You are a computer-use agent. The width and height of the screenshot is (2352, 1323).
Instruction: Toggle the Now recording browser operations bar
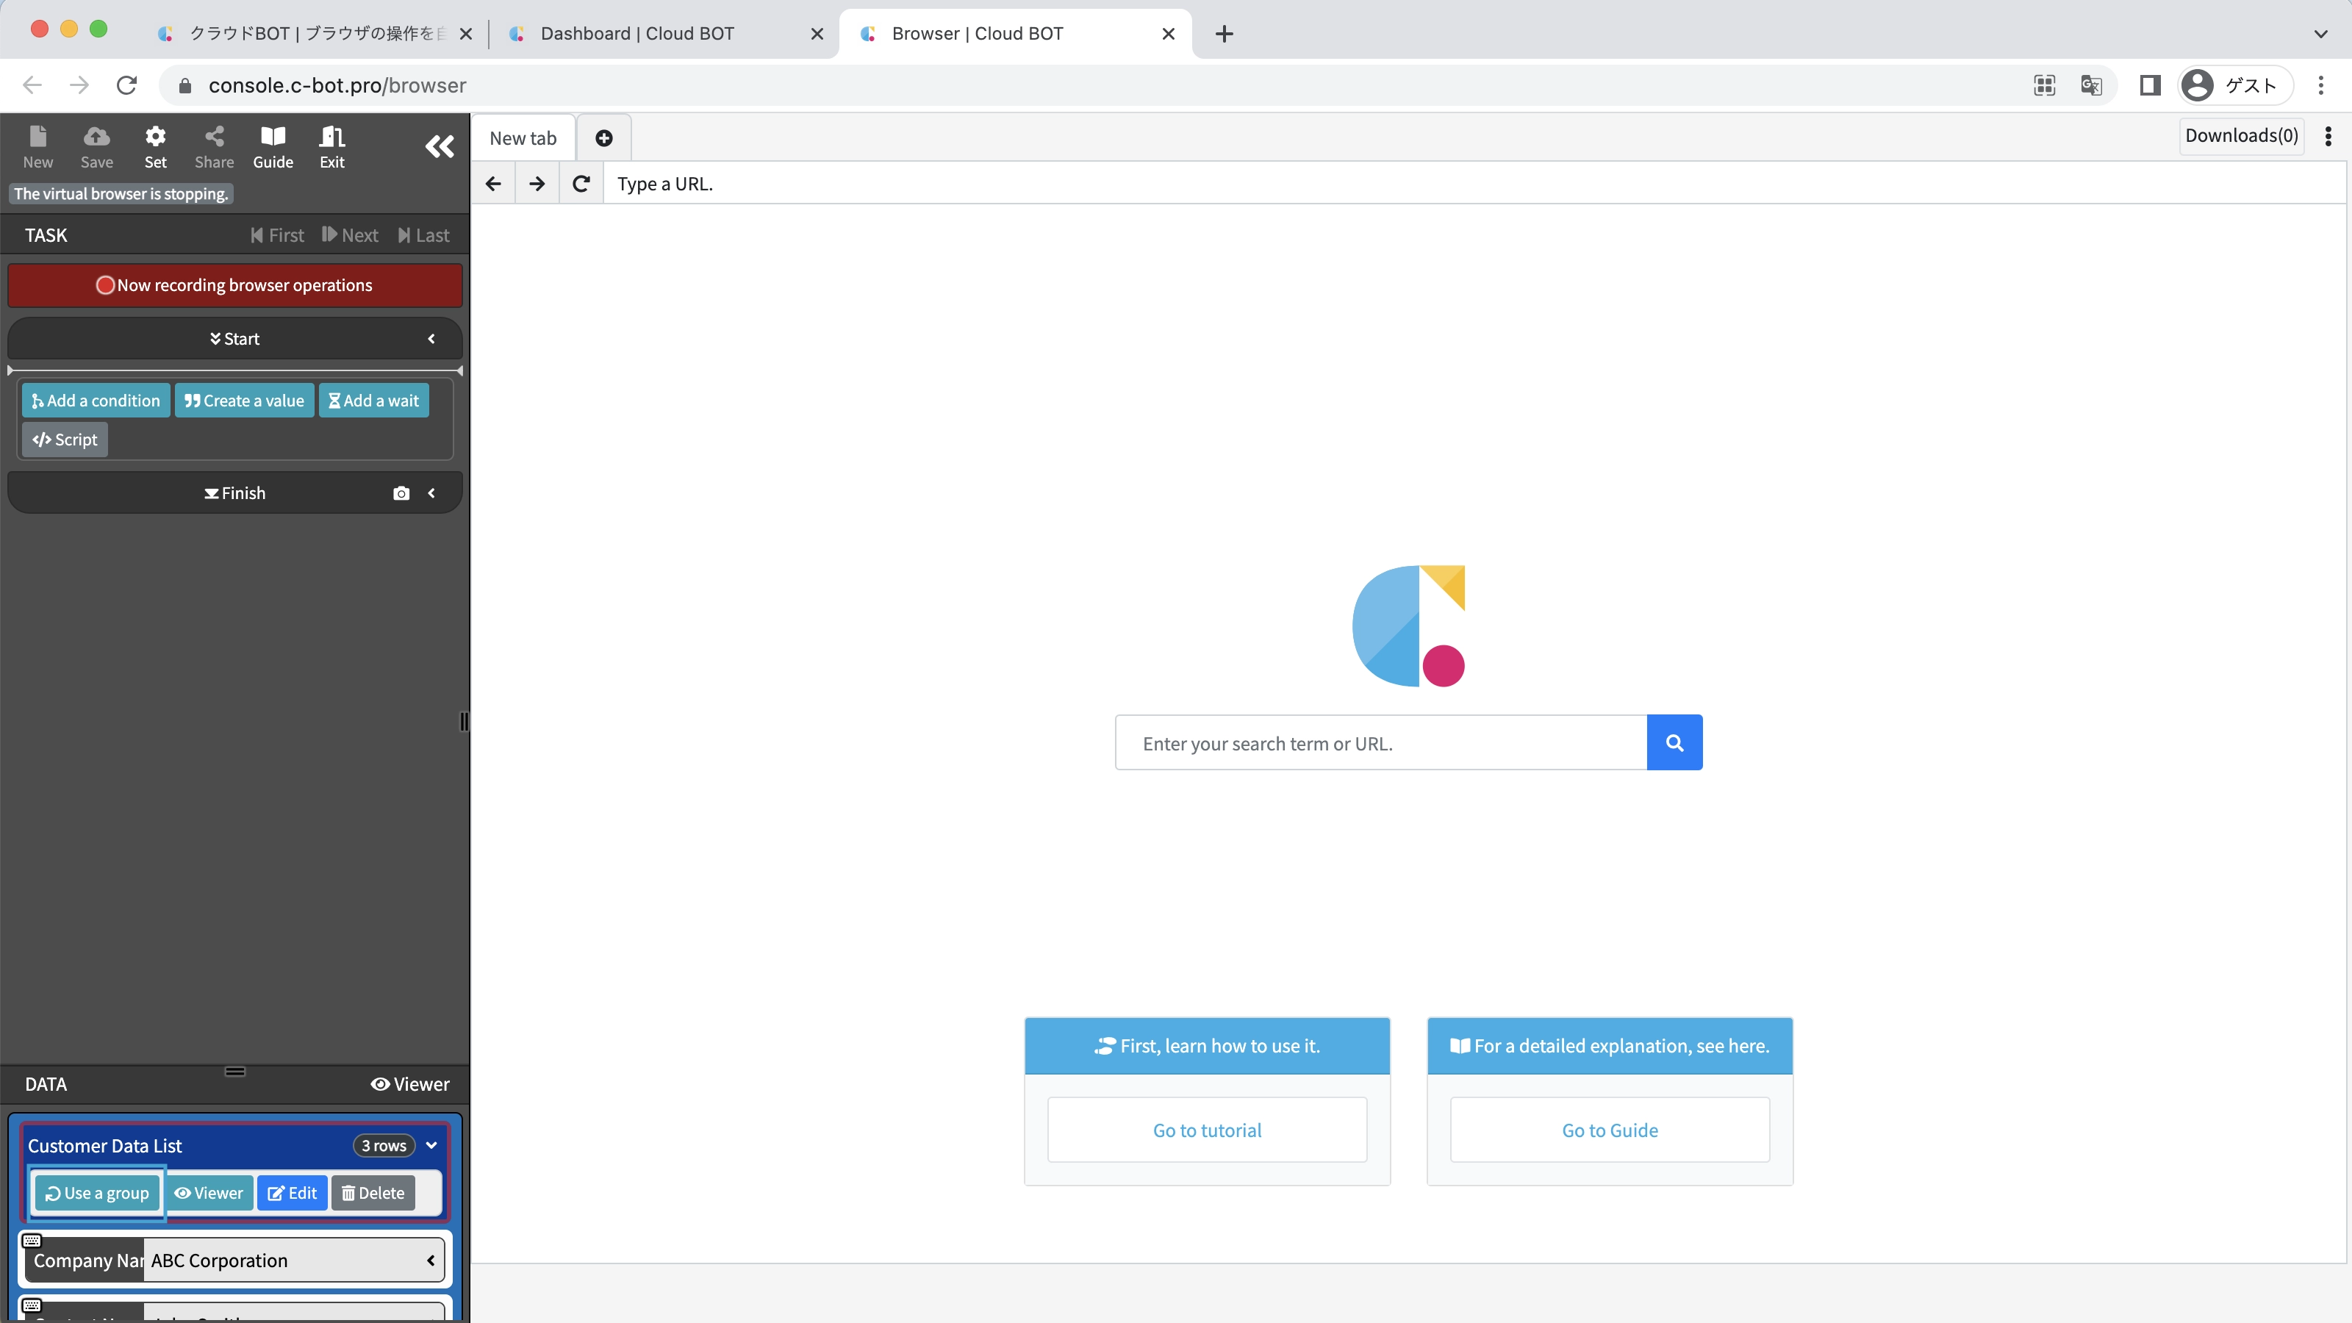pyautogui.click(x=234, y=285)
